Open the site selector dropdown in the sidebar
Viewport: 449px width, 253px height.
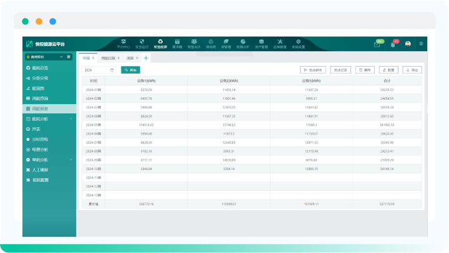(x=45, y=57)
